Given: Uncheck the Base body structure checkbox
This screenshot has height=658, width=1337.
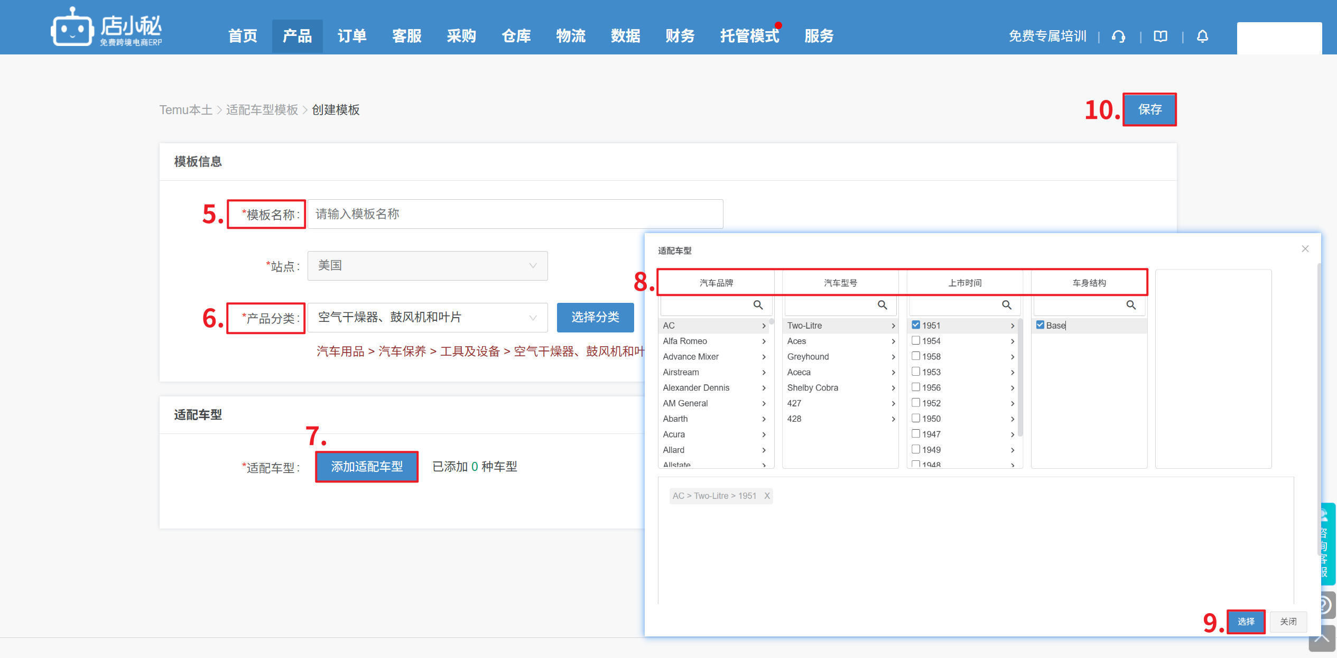Looking at the screenshot, I should (1040, 325).
